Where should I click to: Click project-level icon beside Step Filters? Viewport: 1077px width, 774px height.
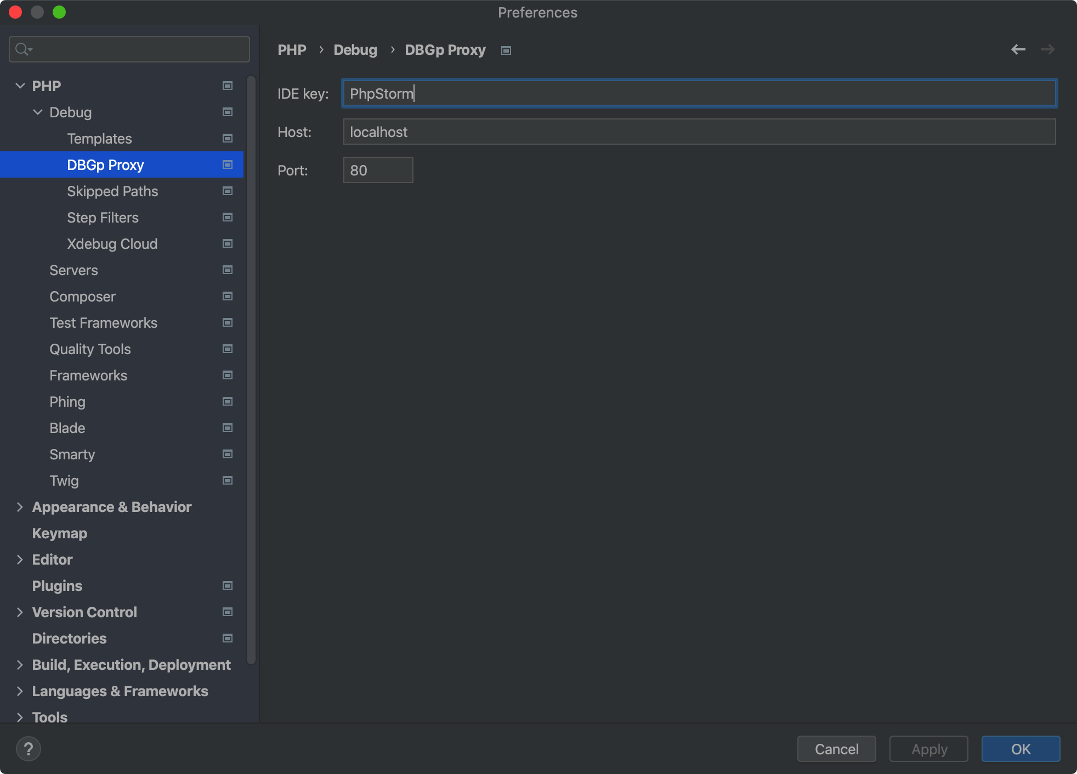228,217
